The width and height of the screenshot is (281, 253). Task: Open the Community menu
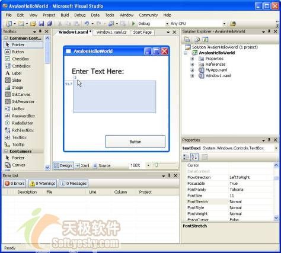click(x=148, y=15)
